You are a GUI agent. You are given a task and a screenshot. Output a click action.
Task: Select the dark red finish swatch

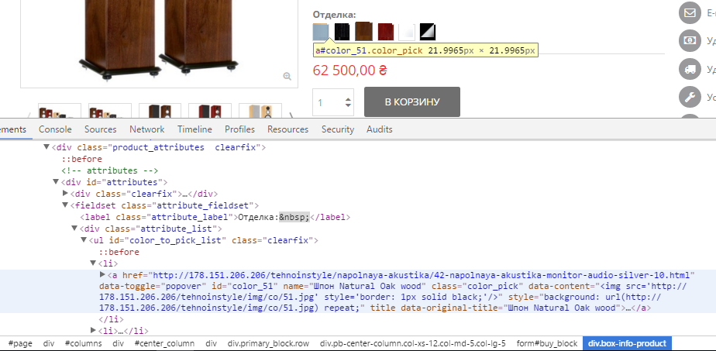(386, 32)
